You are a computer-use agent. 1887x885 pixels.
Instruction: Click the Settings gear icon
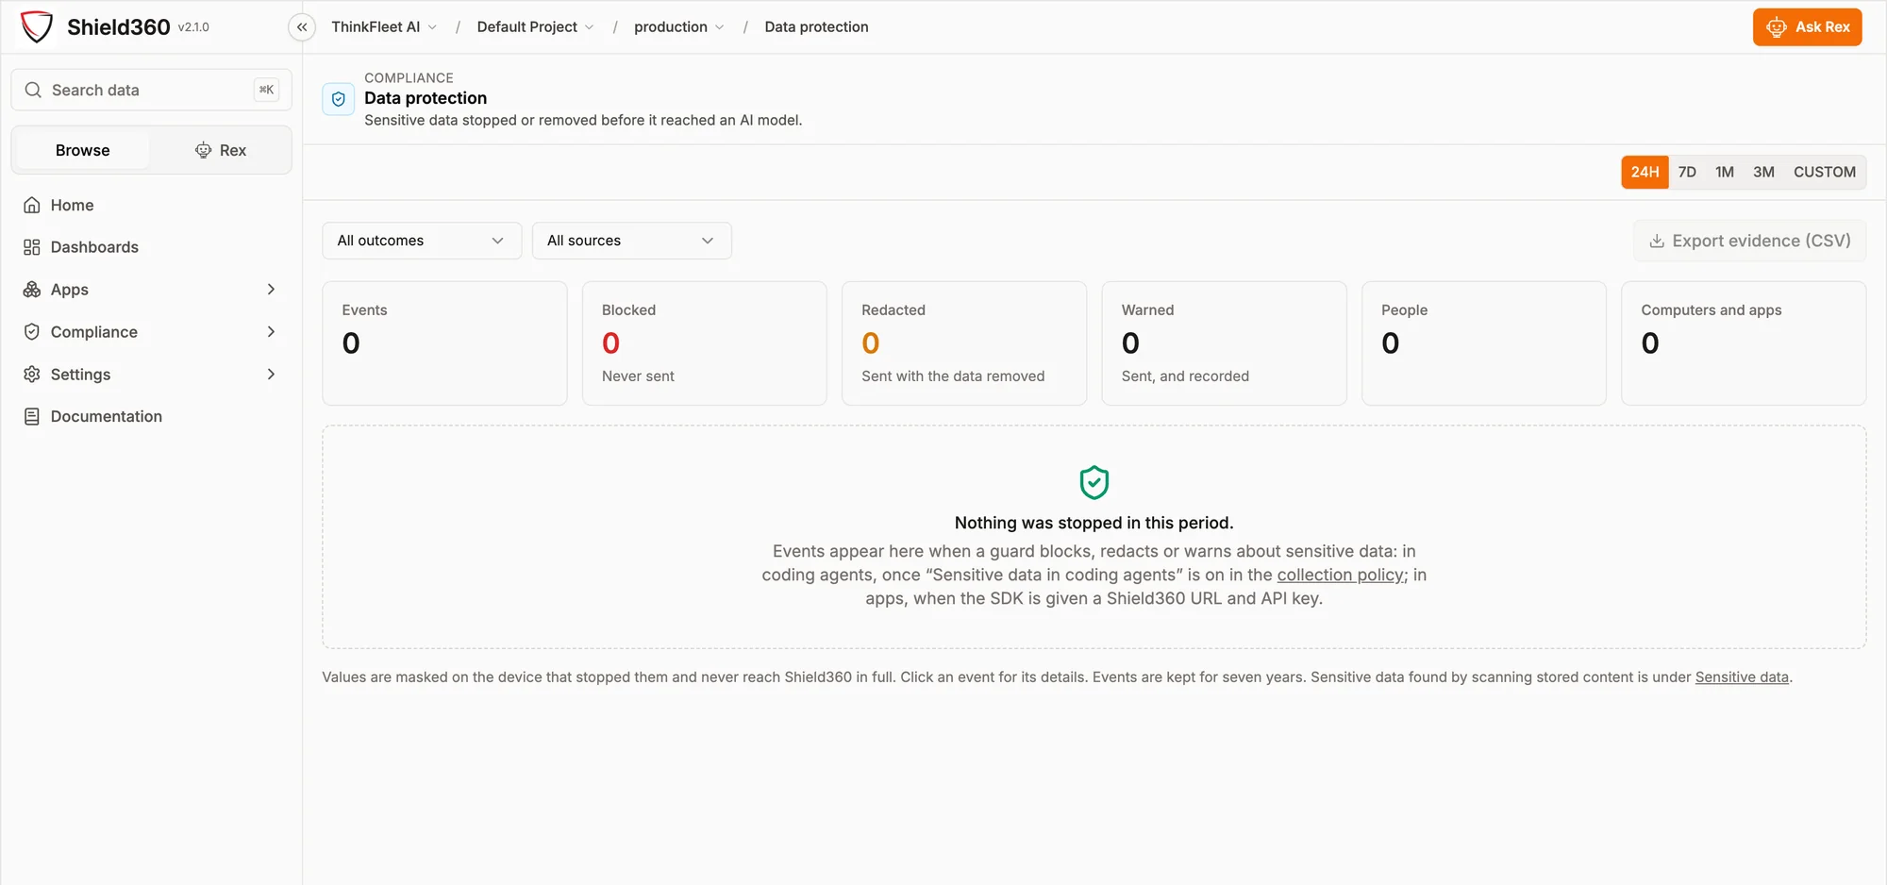tap(32, 375)
